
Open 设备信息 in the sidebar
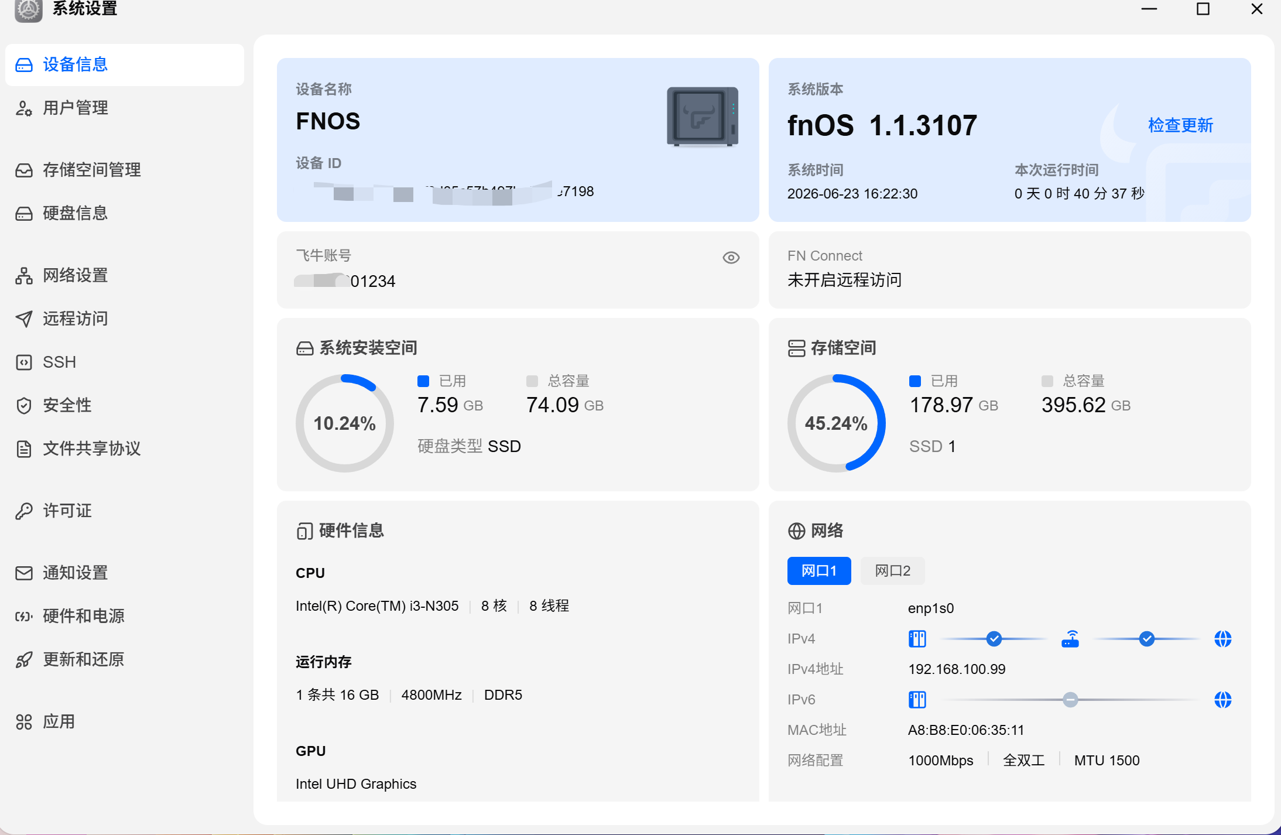(125, 64)
